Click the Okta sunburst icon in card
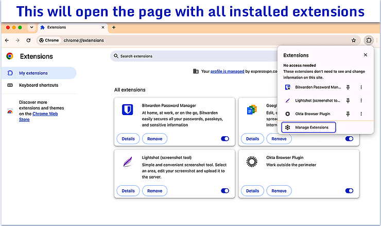The height and width of the screenshot is (226, 381). tap(252, 162)
